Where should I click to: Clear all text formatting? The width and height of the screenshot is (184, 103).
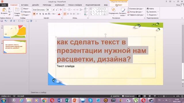[61, 10]
